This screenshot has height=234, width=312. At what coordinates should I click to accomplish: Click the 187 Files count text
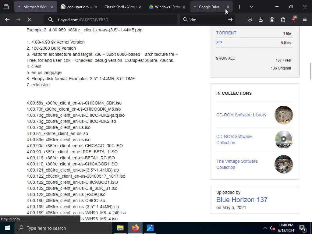pos(283,60)
